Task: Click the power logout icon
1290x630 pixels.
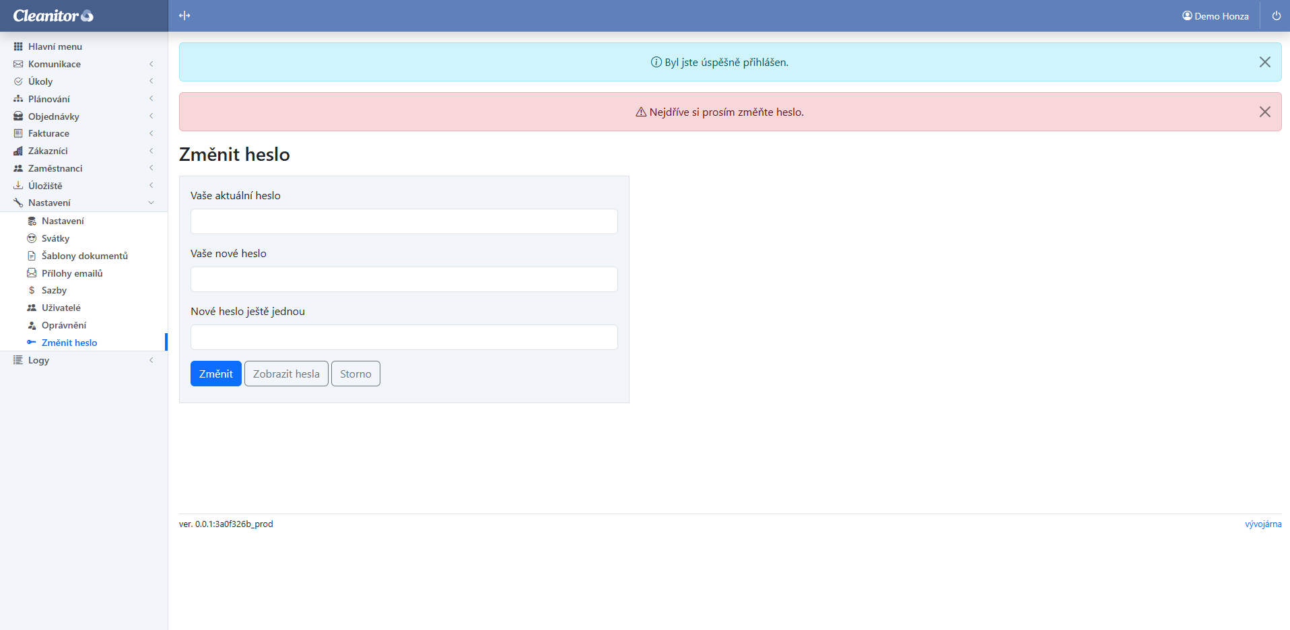Action: (1276, 15)
